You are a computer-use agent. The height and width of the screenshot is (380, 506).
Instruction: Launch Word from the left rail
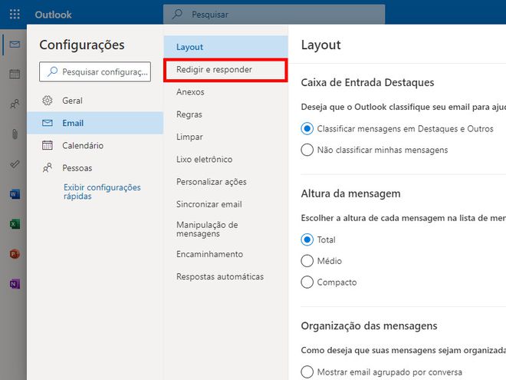click(x=15, y=194)
